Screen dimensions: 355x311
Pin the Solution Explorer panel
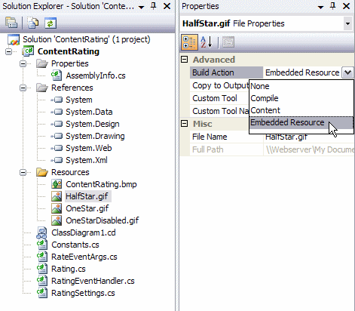pyautogui.click(x=154, y=6)
